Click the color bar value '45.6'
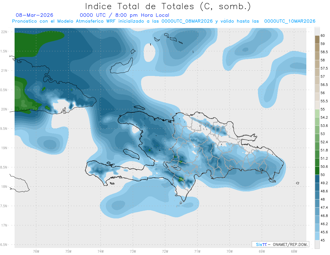330x255 pixels. pos(324,232)
